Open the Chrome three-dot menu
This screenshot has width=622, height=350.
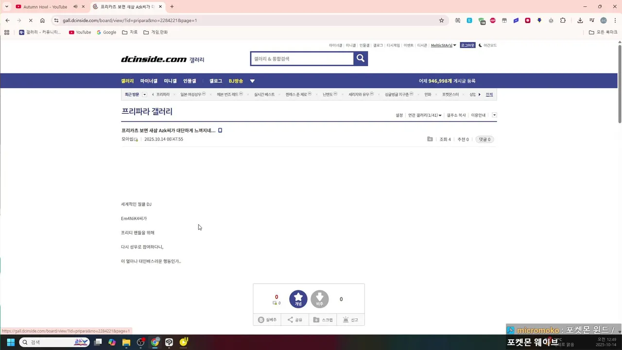point(614,20)
